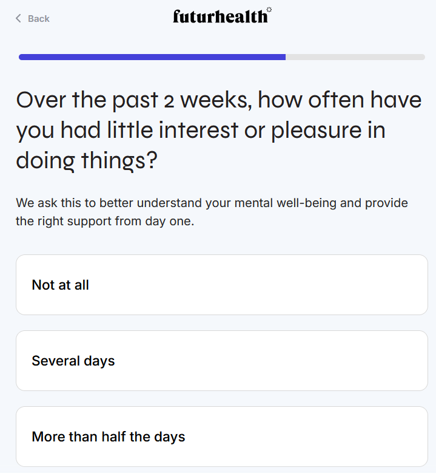Viewport: 436px width, 473px height.
Task: Select the "Not at all" answer
Action: tap(221, 285)
